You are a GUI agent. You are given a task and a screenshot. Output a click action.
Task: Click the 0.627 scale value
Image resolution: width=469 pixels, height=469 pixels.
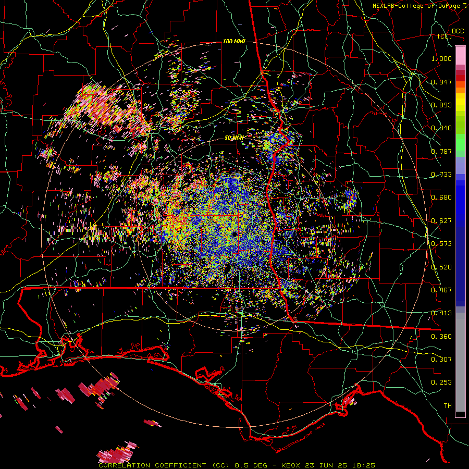point(441,220)
